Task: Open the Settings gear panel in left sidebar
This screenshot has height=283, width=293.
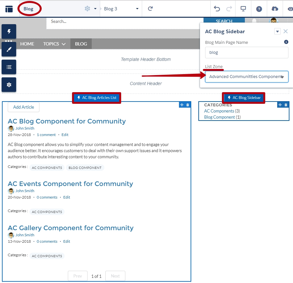Action: coord(9,85)
